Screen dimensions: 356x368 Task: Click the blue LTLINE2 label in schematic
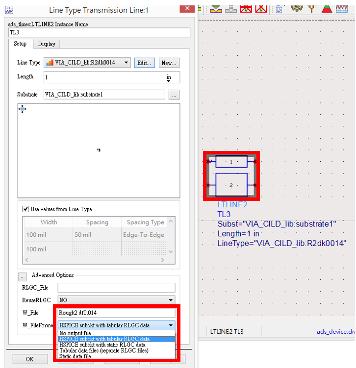(232, 204)
